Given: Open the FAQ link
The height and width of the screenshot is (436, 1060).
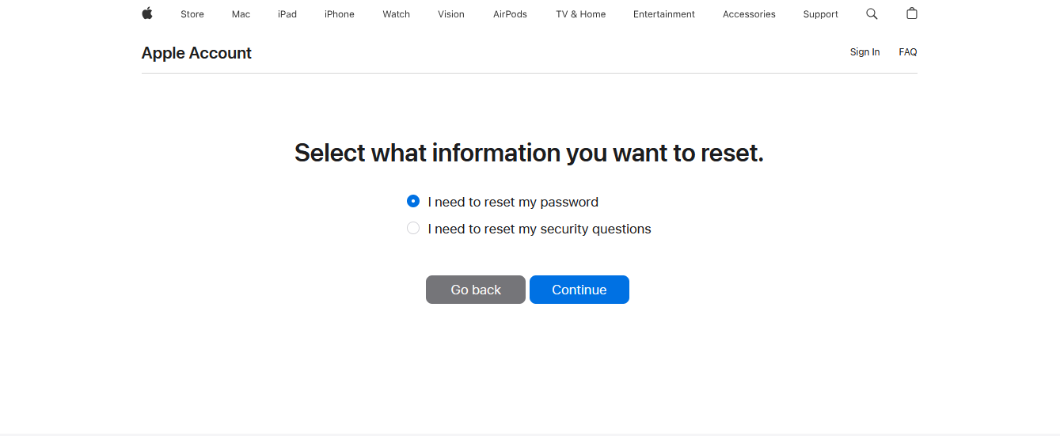Looking at the screenshot, I should pyautogui.click(x=908, y=52).
